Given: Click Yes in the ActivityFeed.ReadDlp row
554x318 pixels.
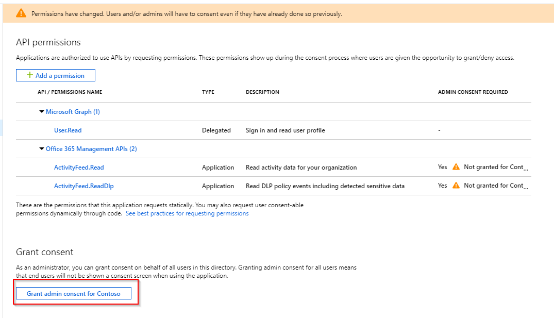Looking at the screenshot, I should (442, 185).
